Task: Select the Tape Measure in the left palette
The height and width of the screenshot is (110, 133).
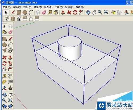Action: point(5,76)
